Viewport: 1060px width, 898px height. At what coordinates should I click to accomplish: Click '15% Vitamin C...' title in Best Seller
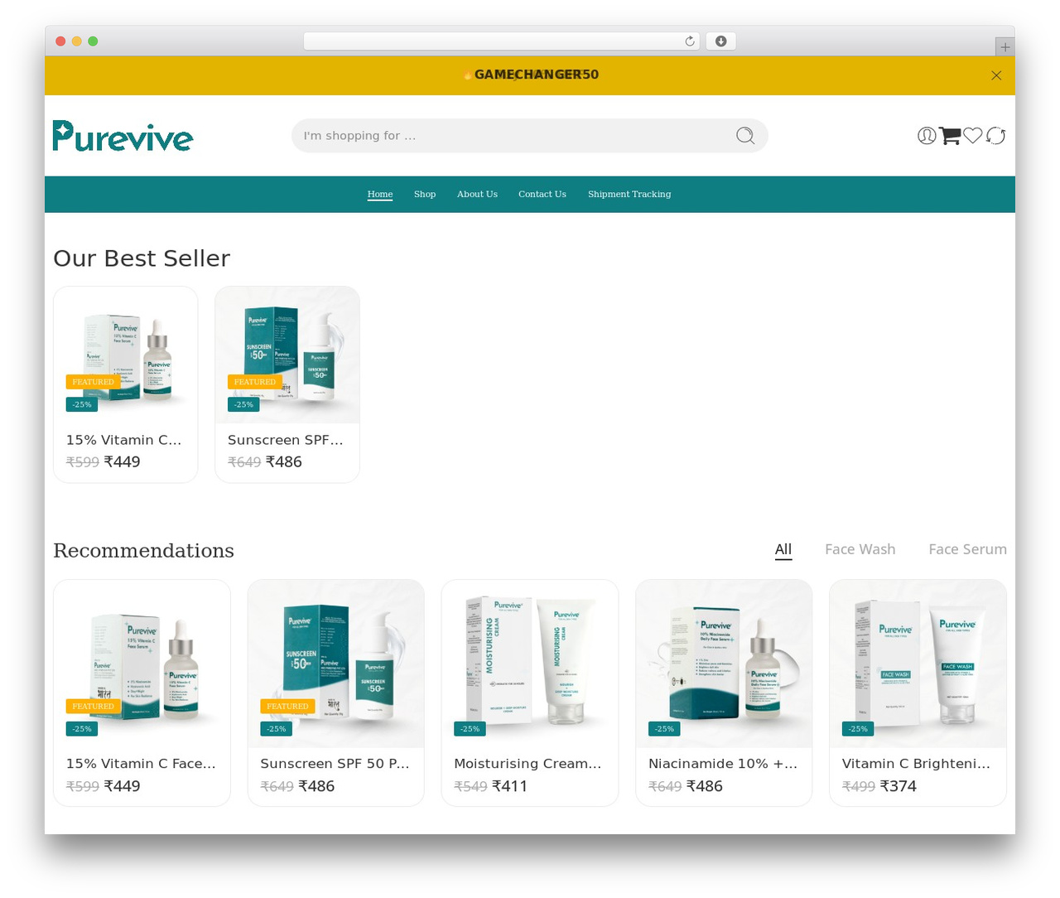pos(123,440)
